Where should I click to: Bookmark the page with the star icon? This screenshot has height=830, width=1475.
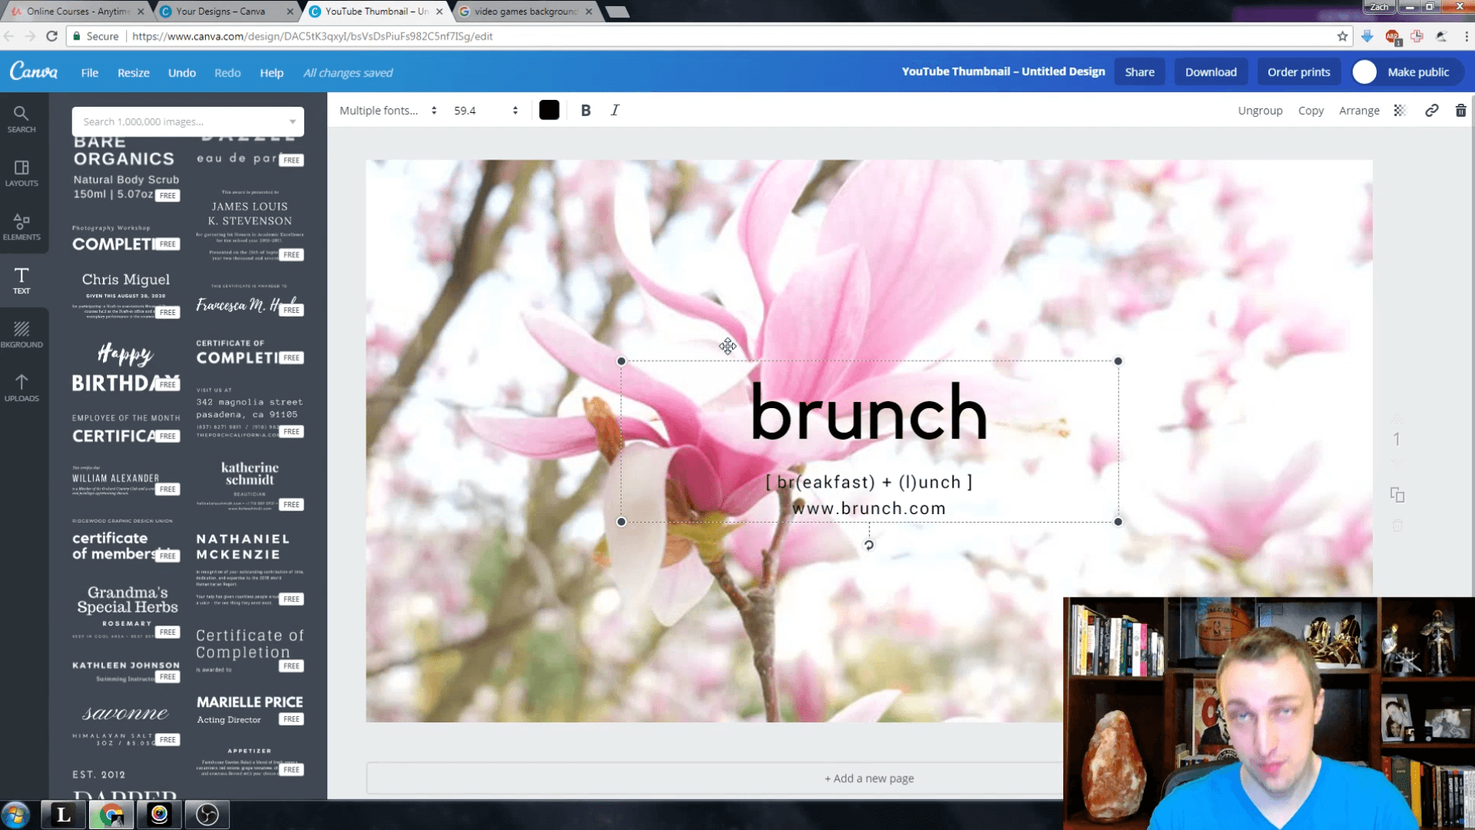point(1341,36)
